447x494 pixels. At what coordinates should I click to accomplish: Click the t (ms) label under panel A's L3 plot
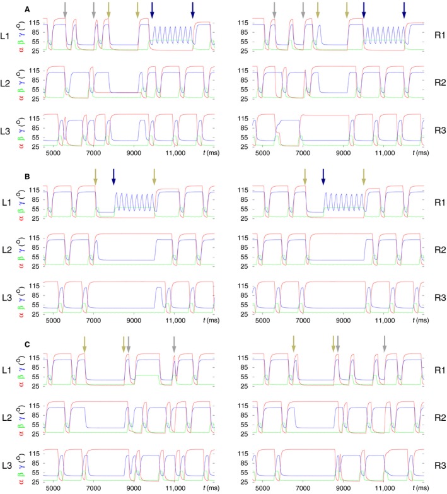(x=211, y=153)
